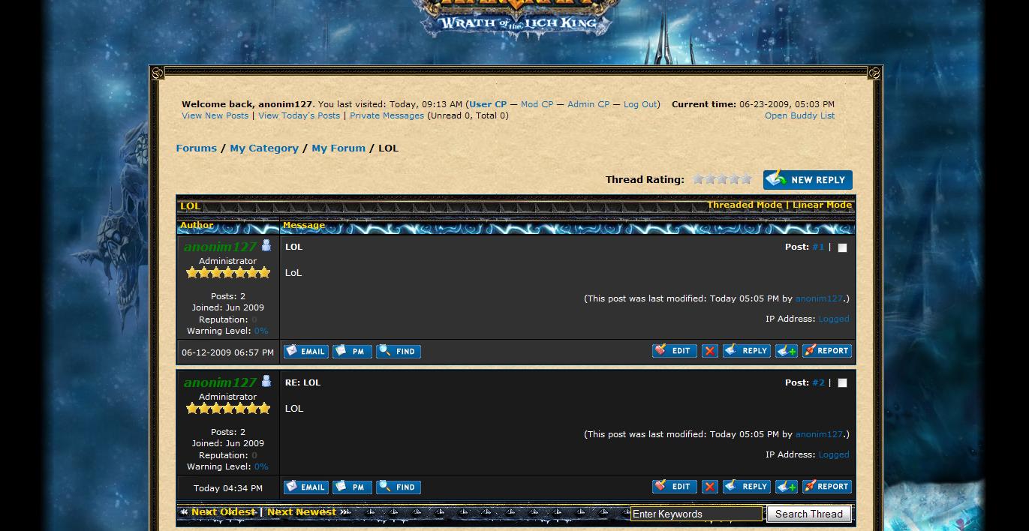Click last-modified editor anonim127 in post #2

pos(819,434)
